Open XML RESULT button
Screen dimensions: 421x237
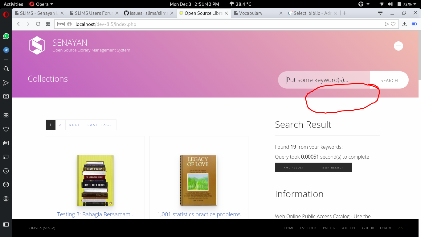pyautogui.click(x=294, y=168)
